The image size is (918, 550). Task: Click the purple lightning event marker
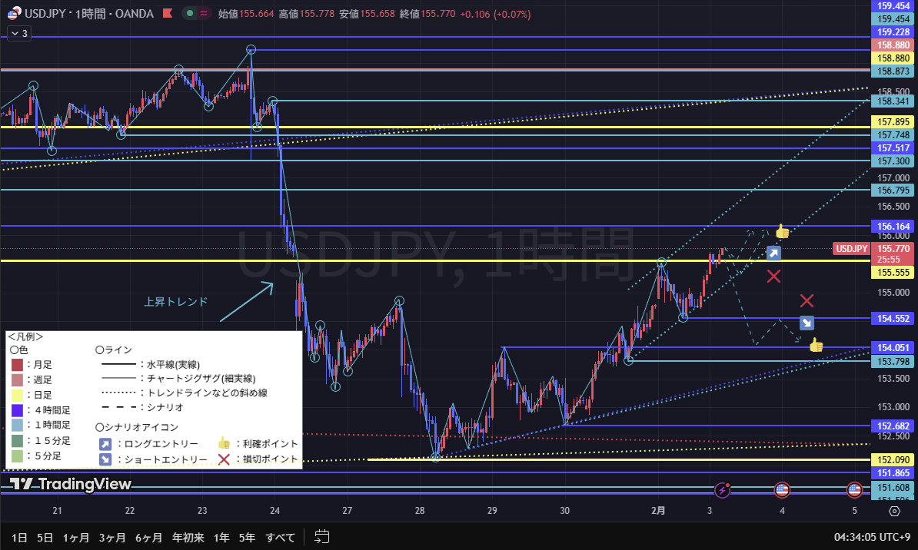(723, 489)
